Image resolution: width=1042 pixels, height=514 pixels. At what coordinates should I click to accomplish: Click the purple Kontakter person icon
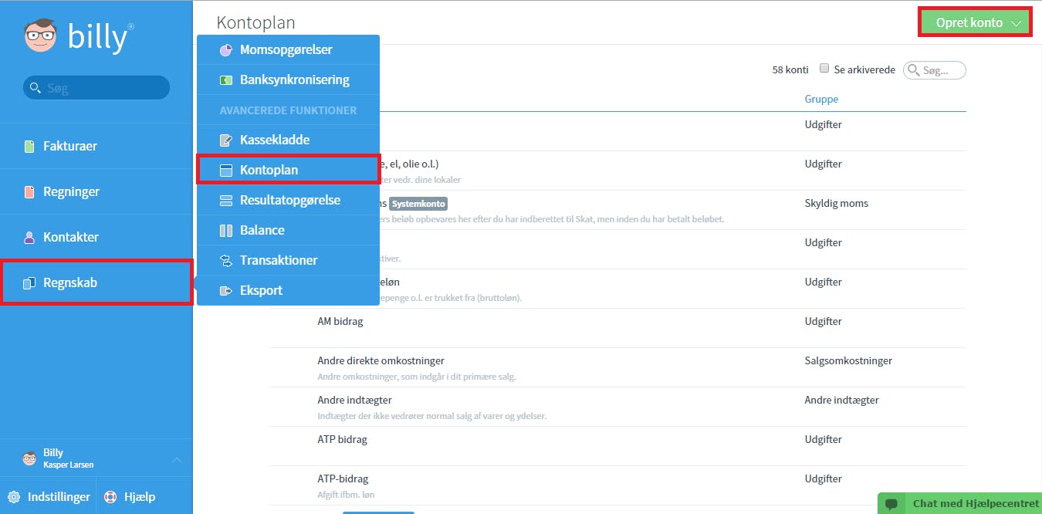[29, 238]
